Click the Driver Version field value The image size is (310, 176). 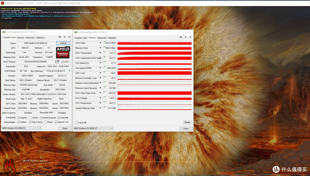pyautogui.click(x=43, y=94)
